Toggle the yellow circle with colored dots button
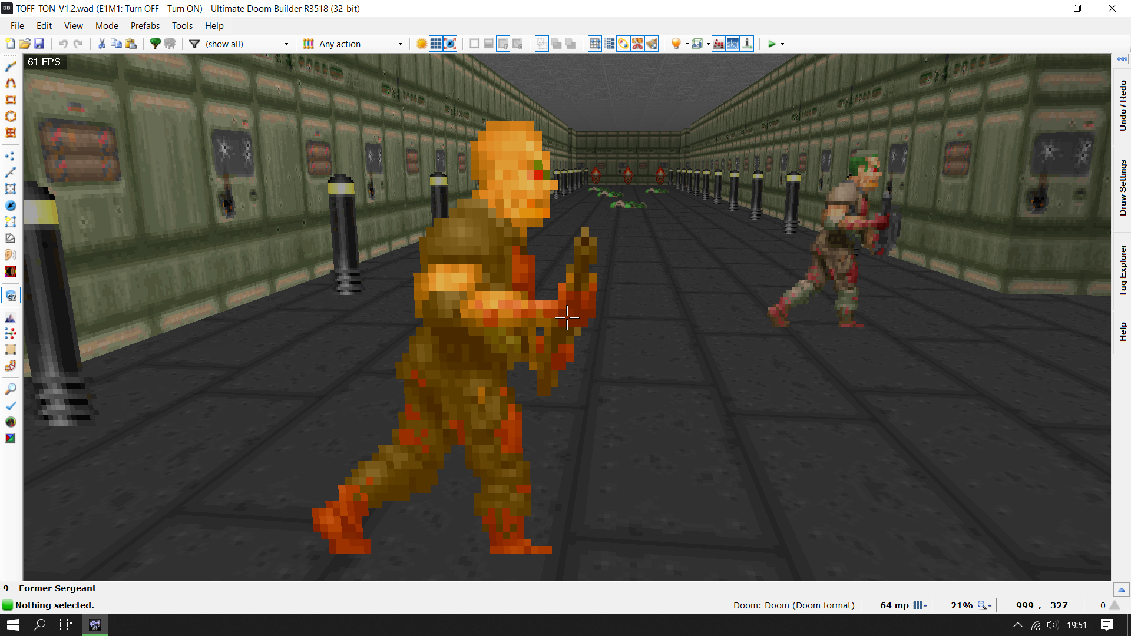 pos(623,44)
